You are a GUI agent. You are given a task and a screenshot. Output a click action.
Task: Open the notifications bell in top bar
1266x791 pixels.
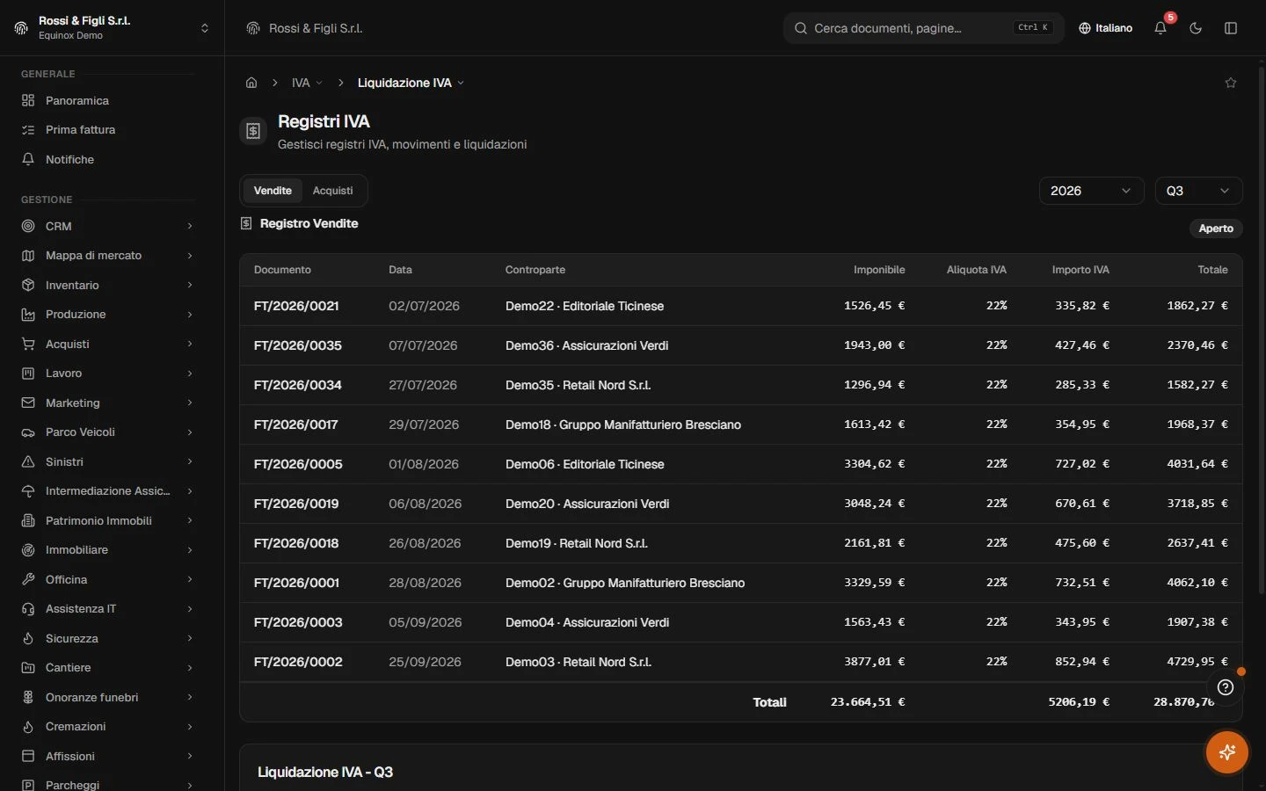coord(1160,28)
